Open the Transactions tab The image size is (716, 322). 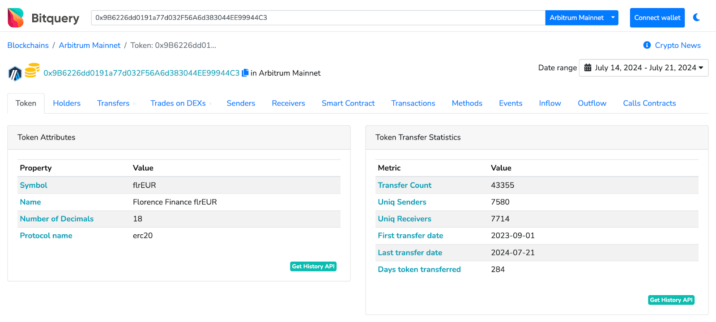click(x=413, y=103)
